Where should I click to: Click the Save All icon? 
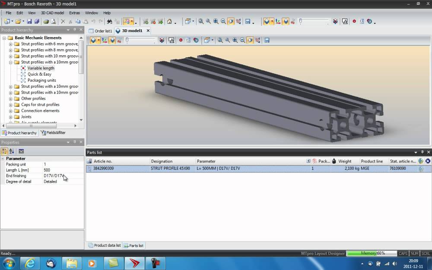pyautogui.click(x=37, y=22)
